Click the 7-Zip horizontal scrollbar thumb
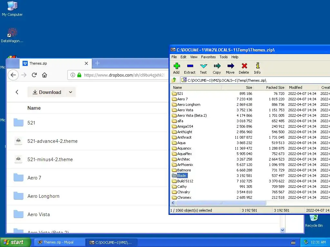The width and height of the screenshot is (330, 247). click(221, 203)
